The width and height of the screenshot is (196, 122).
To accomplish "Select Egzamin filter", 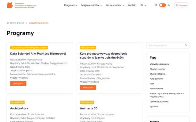I will (x=154, y=106).
